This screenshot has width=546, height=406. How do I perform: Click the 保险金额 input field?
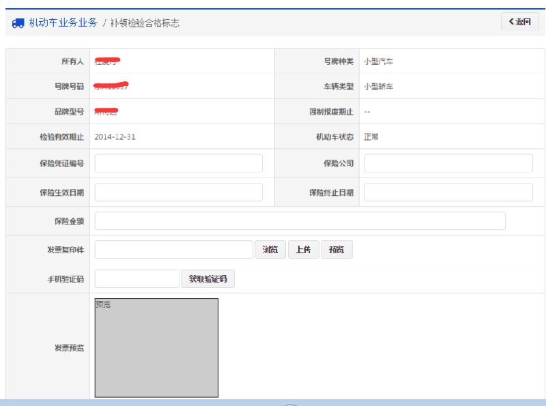click(x=300, y=221)
